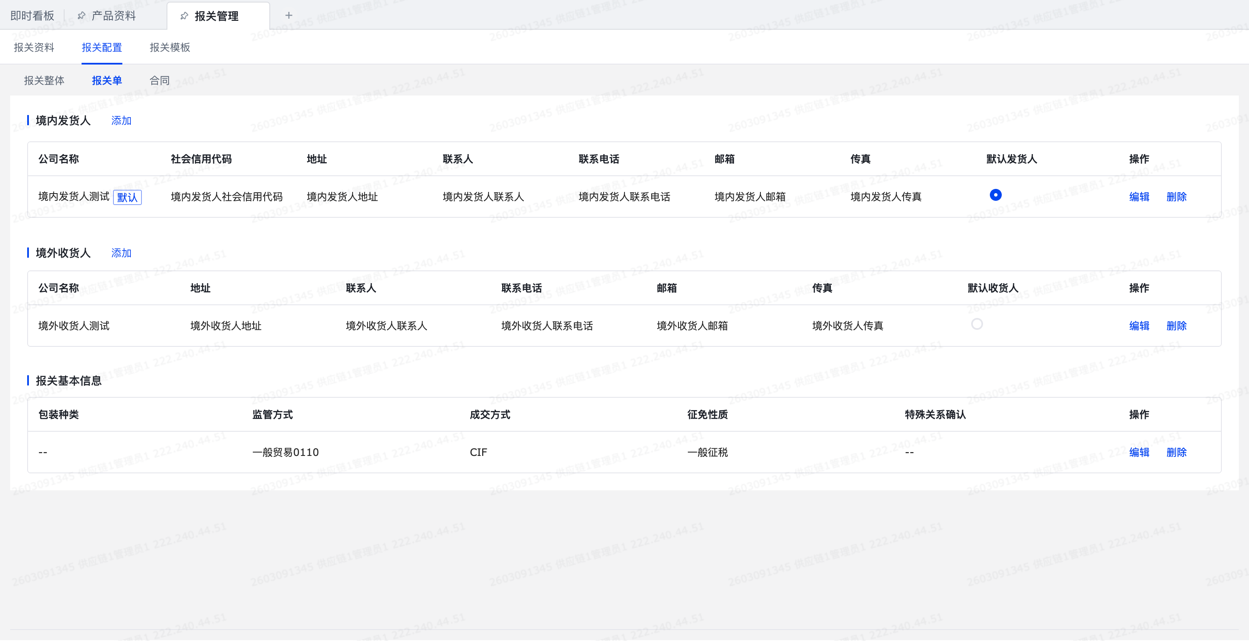Edit the 境外收货人测试 row
This screenshot has width=1249, height=641.
1139,326
